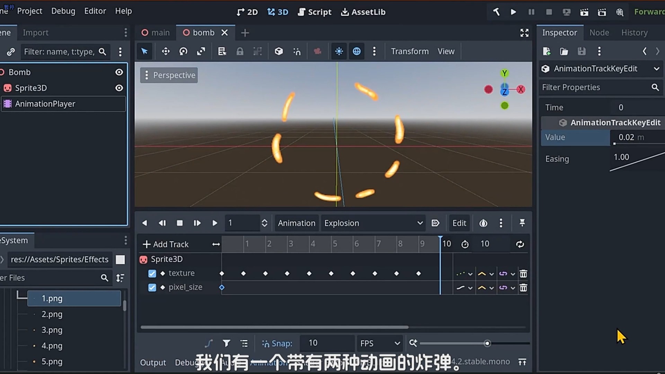Screen dimensions: 665x374
Task: Open the FPS snap mode dropdown
Action: tap(380, 343)
